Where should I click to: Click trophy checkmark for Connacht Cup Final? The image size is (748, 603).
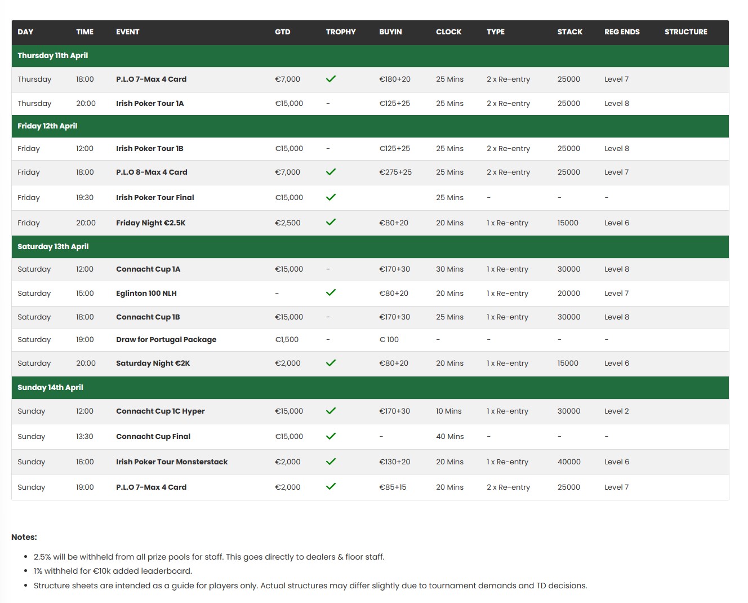click(331, 436)
